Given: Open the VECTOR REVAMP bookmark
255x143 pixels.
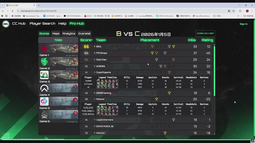Looking at the screenshot, I should point(73,16).
